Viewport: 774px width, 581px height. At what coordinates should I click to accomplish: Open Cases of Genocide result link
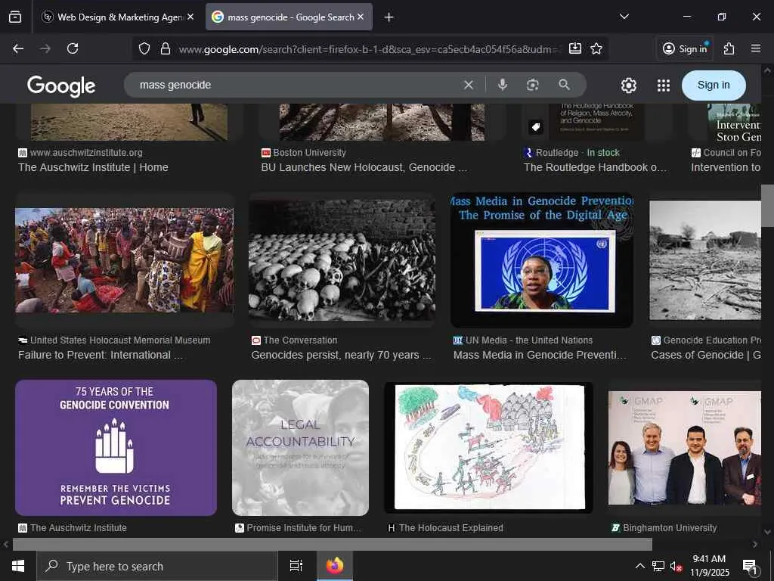(x=706, y=356)
